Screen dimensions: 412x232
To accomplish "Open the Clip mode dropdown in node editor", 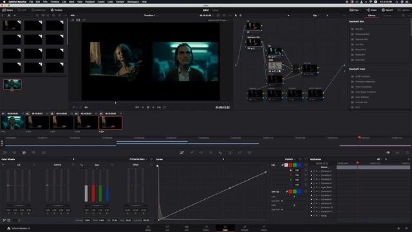I will (x=315, y=15).
